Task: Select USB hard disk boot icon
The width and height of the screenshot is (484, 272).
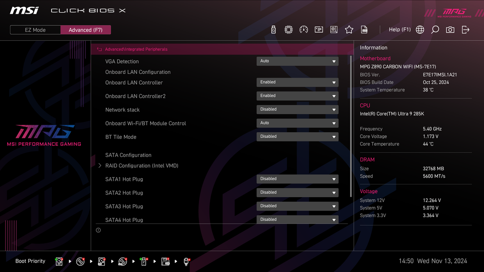Action: click(102, 261)
